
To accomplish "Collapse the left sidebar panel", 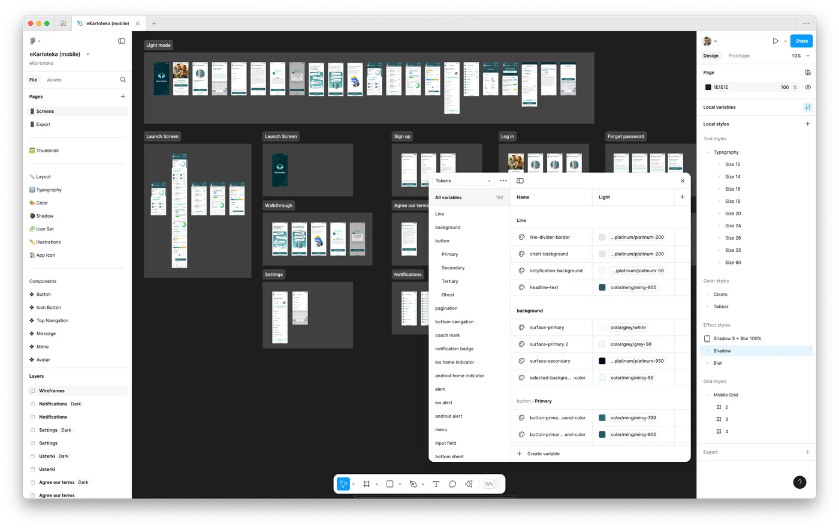I will [x=122, y=41].
